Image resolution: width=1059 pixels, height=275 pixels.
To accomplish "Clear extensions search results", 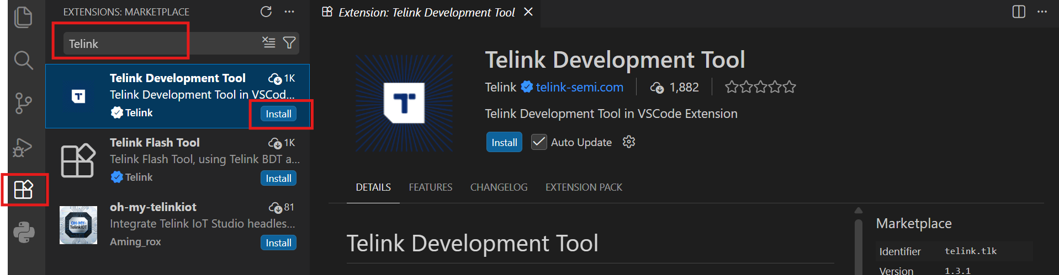I will (x=268, y=42).
